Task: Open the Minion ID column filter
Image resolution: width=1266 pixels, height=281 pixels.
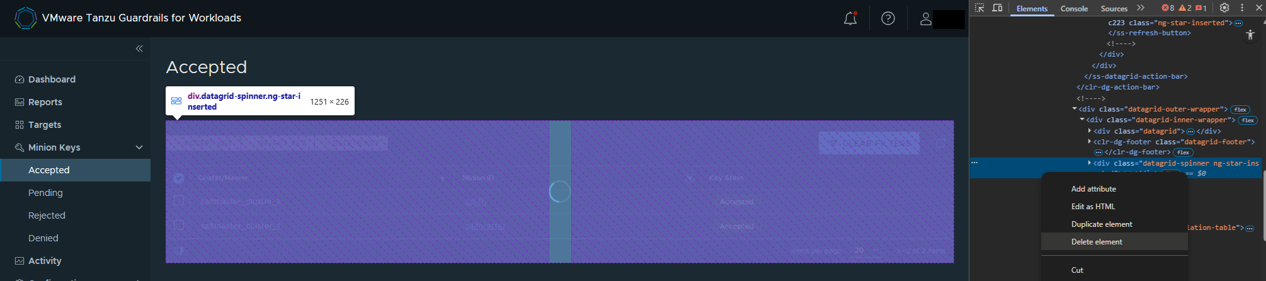Action: [690, 178]
